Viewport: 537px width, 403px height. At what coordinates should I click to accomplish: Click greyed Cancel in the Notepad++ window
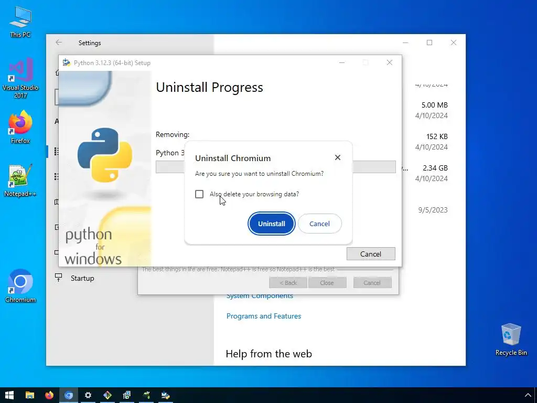tap(372, 283)
